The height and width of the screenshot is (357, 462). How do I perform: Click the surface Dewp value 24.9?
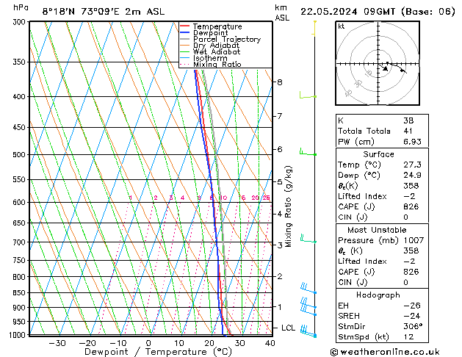click(413, 176)
